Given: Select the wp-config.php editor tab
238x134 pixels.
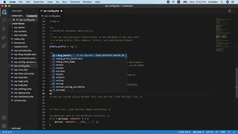Looking at the screenshot, I should point(51,11).
